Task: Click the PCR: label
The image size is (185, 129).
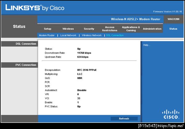Action: tap(47, 82)
